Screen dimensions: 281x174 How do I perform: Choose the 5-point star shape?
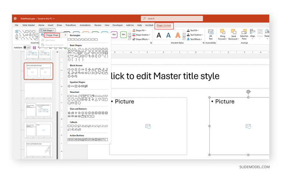[79, 113]
